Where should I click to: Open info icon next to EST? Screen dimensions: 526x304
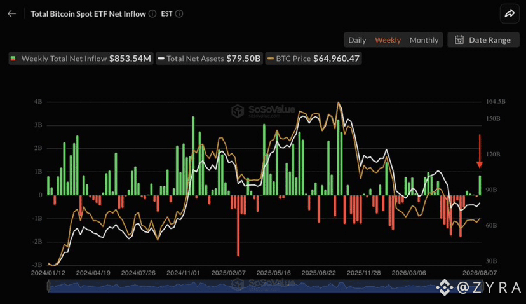pyautogui.click(x=179, y=14)
